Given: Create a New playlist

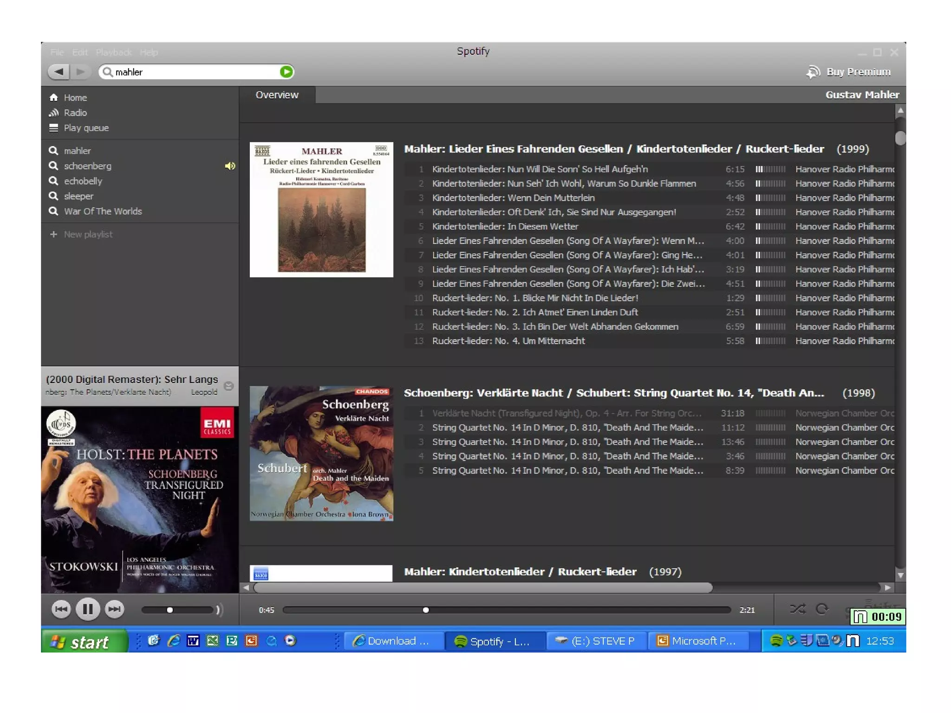Looking at the screenshot, I should pos(88,234).
